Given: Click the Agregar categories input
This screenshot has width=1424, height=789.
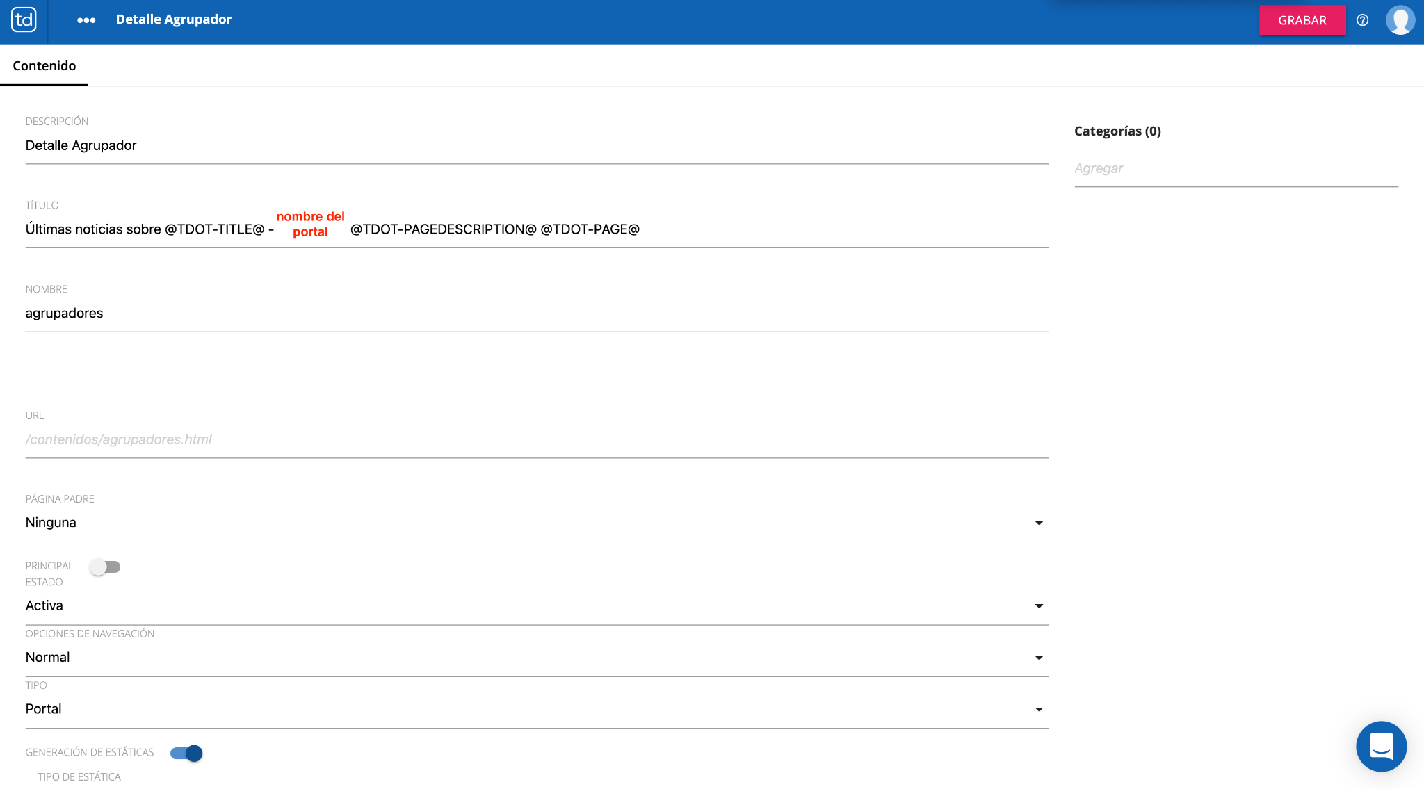Looking at the screenshot, I should [1235, 169].
